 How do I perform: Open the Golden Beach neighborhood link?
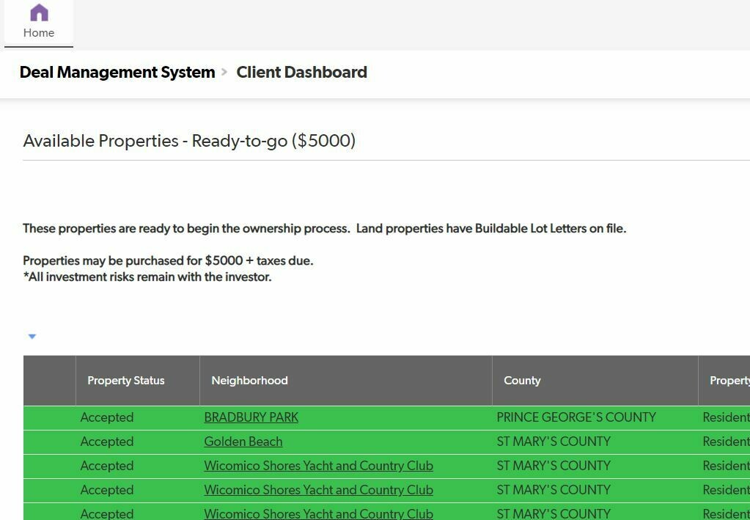pos(243,442)
